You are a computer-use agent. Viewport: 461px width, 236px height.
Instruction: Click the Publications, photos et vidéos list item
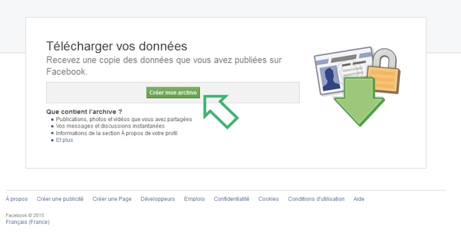coord(124,119)
